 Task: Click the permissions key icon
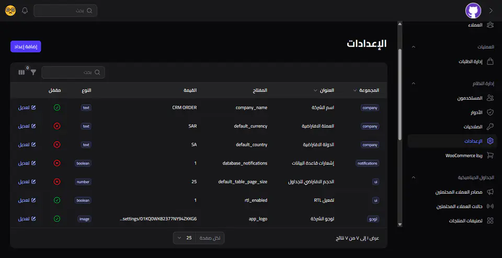tap(490, 126)
